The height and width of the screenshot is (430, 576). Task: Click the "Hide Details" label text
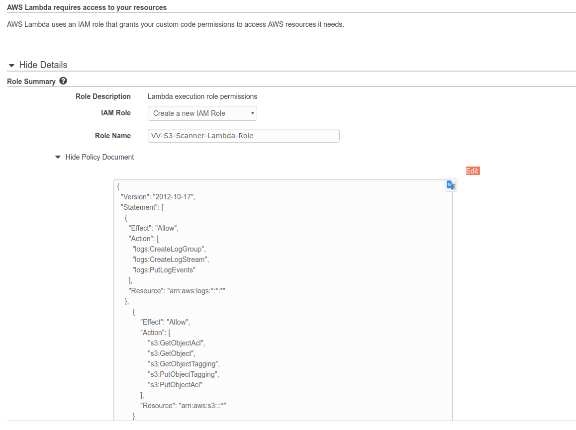(43, 65)
